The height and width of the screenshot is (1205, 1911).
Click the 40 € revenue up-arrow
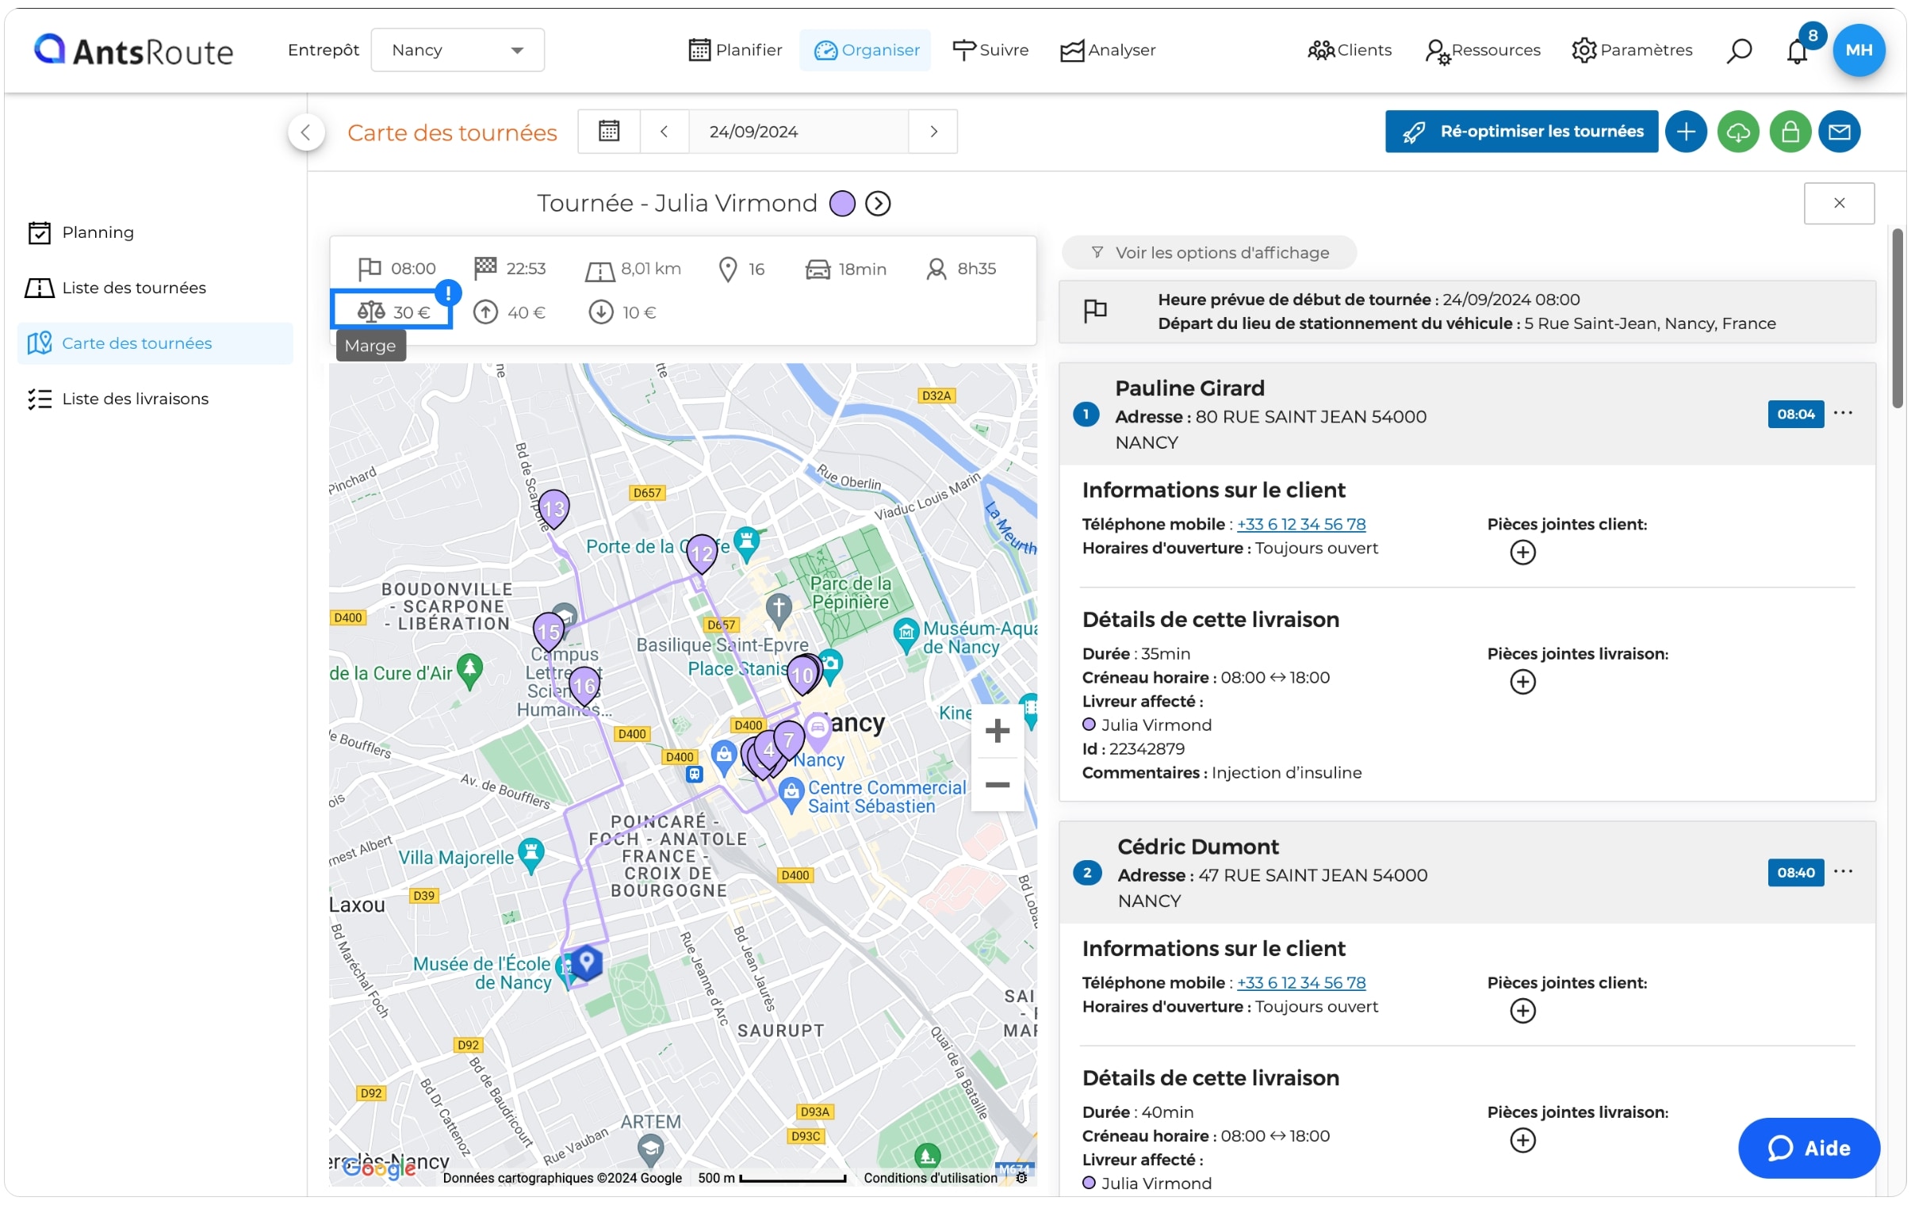coord(485,312)
